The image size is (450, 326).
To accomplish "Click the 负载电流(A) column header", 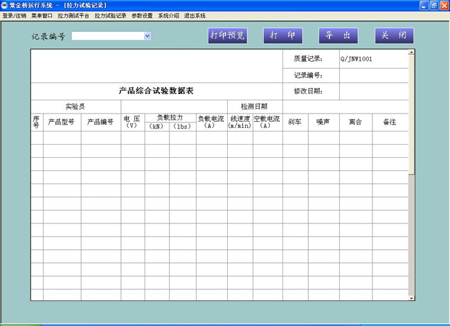I will tap(212, 123).
